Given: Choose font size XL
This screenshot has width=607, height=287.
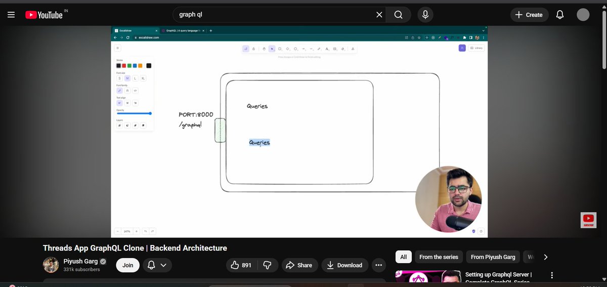Looking at the screenshot, I should (x=143, y=78).
